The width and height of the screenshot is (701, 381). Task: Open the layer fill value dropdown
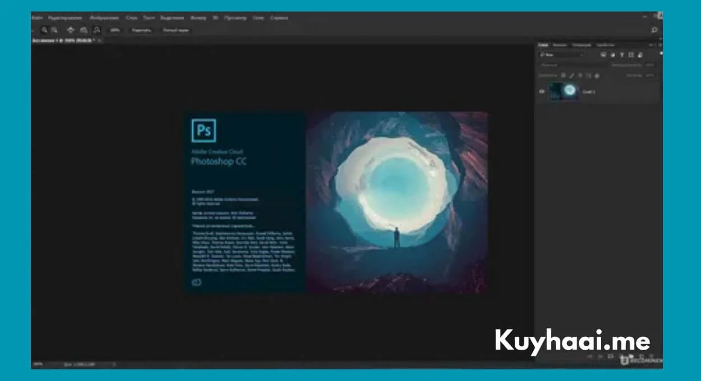click(650, 75)
